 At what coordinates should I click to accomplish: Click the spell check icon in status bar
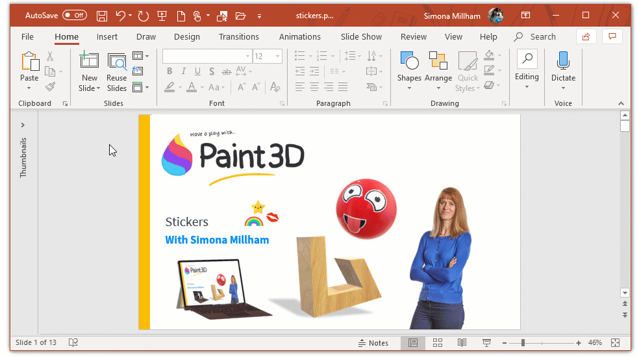point(73,342)
